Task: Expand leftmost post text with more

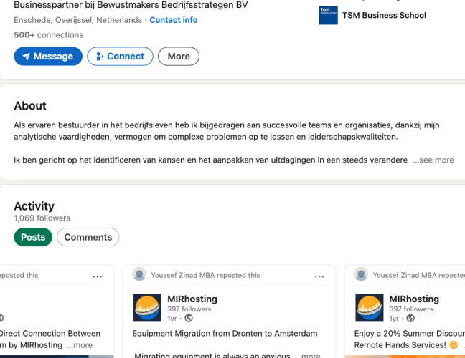Action: point(80,345)
